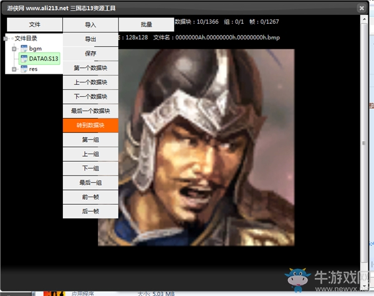This screenshot has width=374, height=296.
Task: Select 上一个数据块 entry
Action: (90, 82)
